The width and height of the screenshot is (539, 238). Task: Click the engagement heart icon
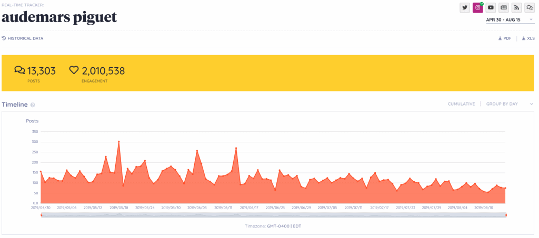(x=74, y=70)
